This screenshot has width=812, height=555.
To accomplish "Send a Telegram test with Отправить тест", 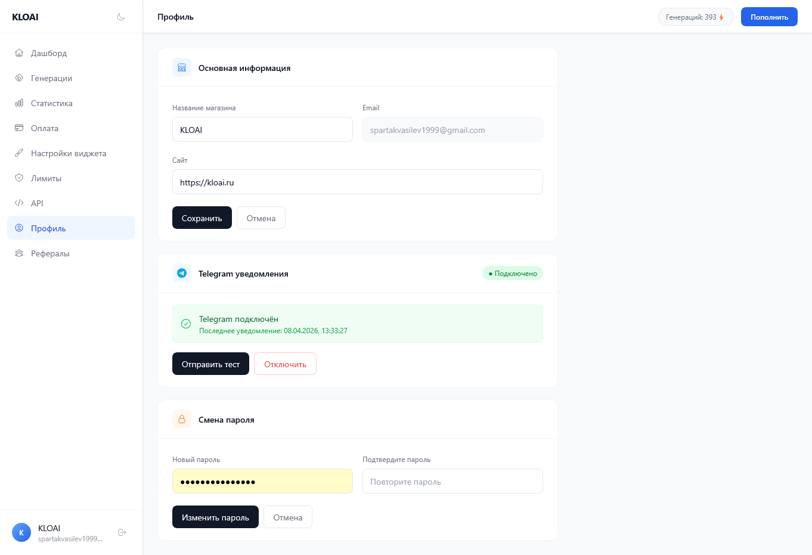I will (x=210, y=364).
